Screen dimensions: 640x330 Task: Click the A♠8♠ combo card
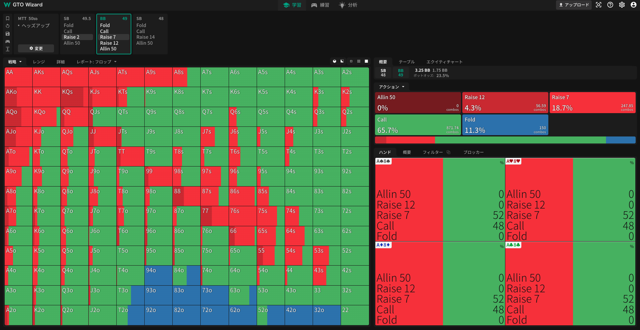tap(440, 200)
